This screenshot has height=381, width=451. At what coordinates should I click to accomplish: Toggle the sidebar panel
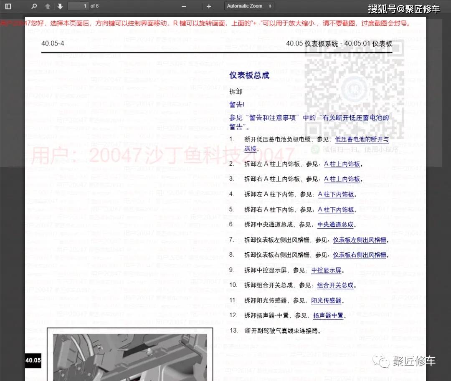[8, 6]
